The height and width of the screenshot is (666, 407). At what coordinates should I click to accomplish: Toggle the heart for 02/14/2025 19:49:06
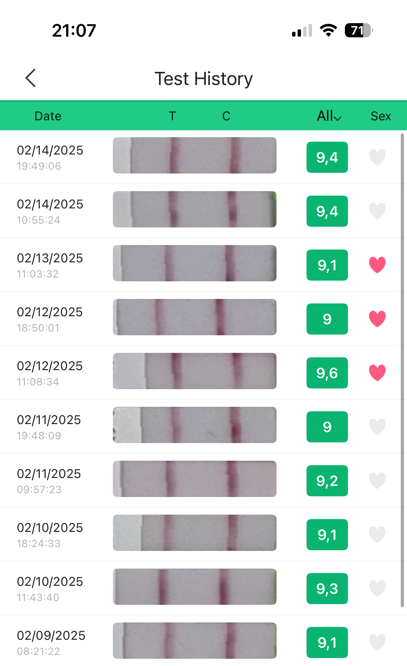(x=377, y=157)
